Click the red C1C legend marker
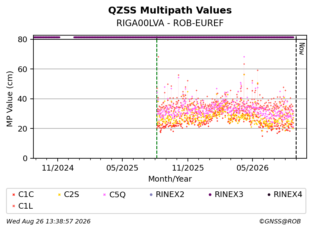 (x=14, y=195)
